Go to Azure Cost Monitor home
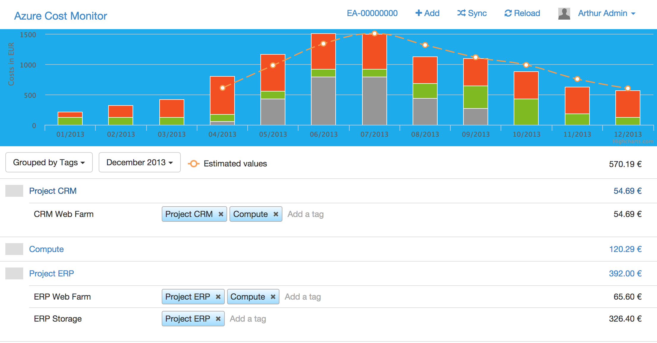Image resolution: width=657 pixels, height=343 pixels. (x=61, y=16)
